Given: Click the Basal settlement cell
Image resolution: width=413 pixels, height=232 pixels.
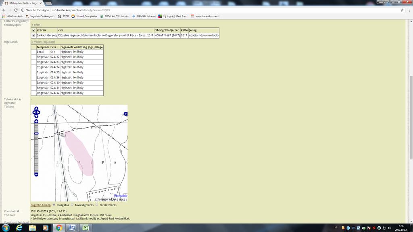Looking at the screenshot, I should tap(43, 52).
